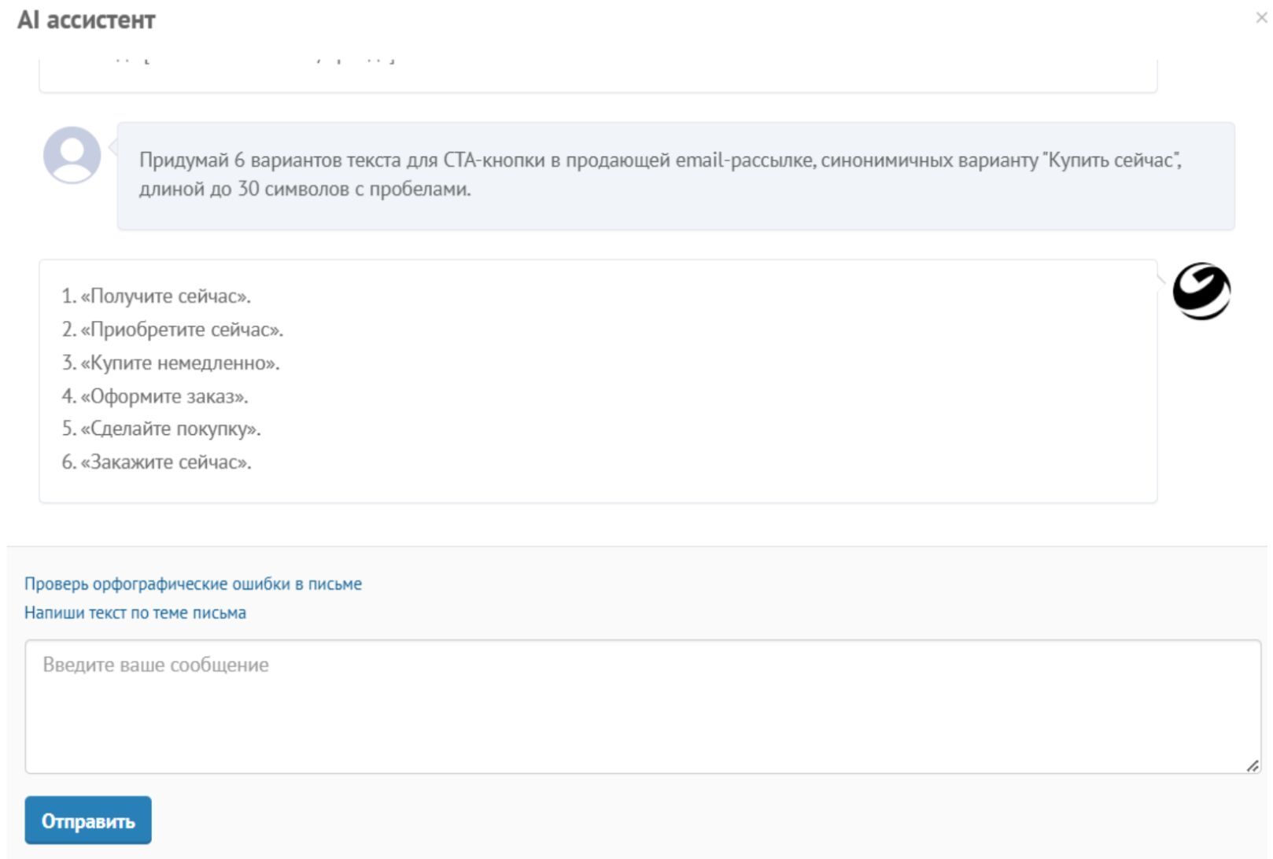Click 'Напиши текст по теме письма' link
The width and height of the screenshot is (1273, 859).
point(135,613)
